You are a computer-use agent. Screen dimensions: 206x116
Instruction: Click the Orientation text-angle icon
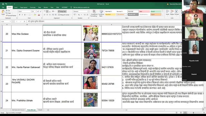[53, 12]
